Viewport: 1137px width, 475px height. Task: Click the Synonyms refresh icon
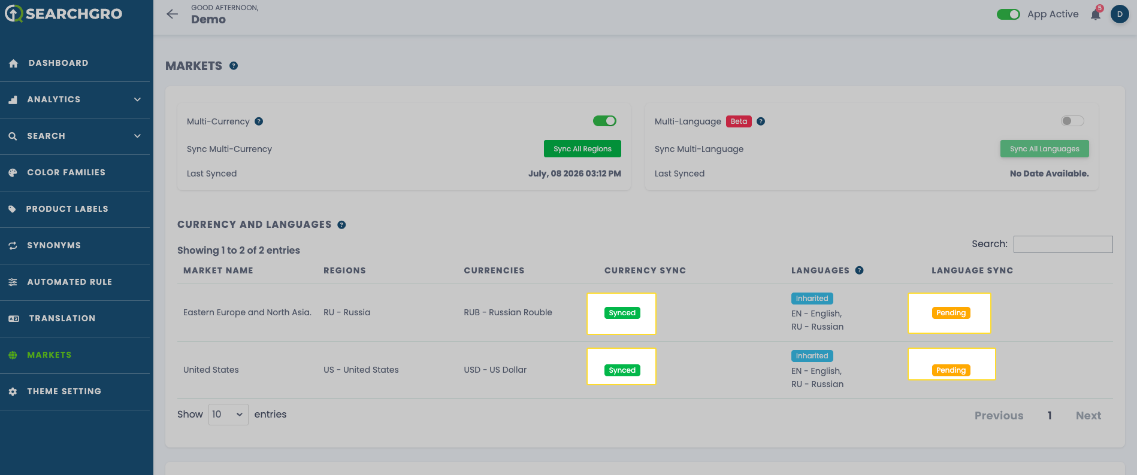point(13,246)
